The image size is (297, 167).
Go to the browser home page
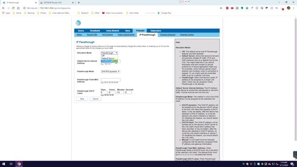click(x=18, y=8)
